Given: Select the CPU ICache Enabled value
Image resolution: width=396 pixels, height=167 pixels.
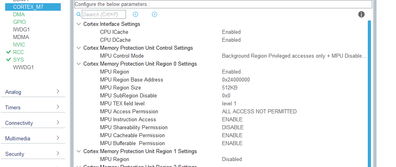Looking at the screenshot, I should 231,32.
